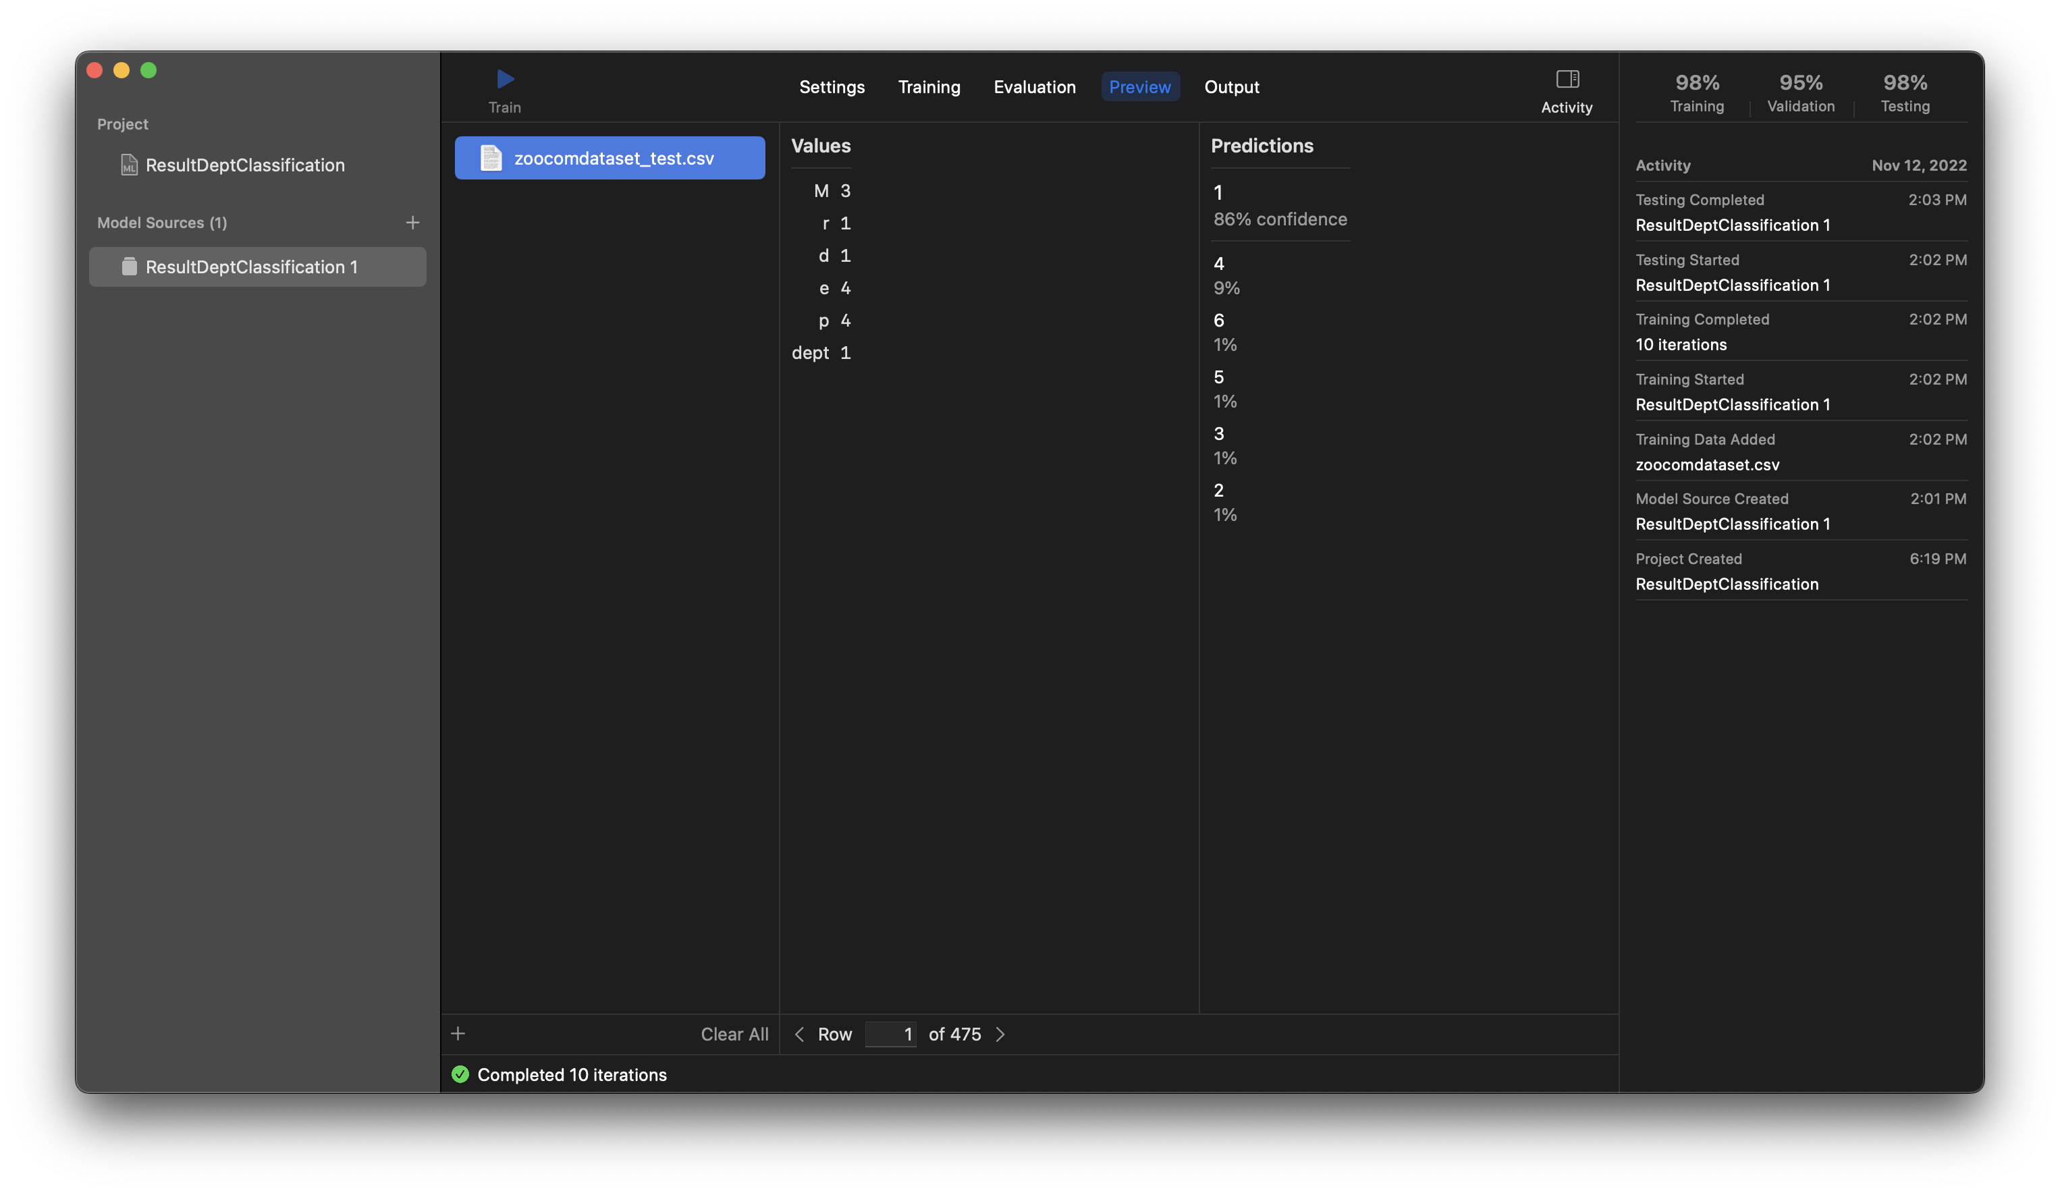This screenshot has height=1193, width=2060.
Task: Switch to the Output tab
Action: [1231, 88]
